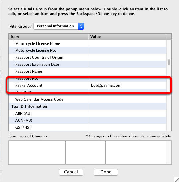179x182 pixels.
Task: Select the GST/HST row
Action: click(88, 127)
